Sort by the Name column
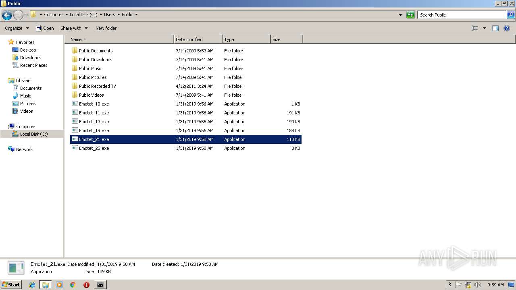 coord(119,39)
